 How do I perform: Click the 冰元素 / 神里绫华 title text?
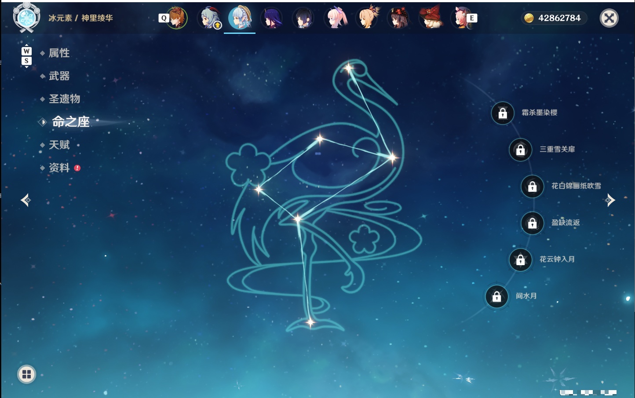pos(80,18)
